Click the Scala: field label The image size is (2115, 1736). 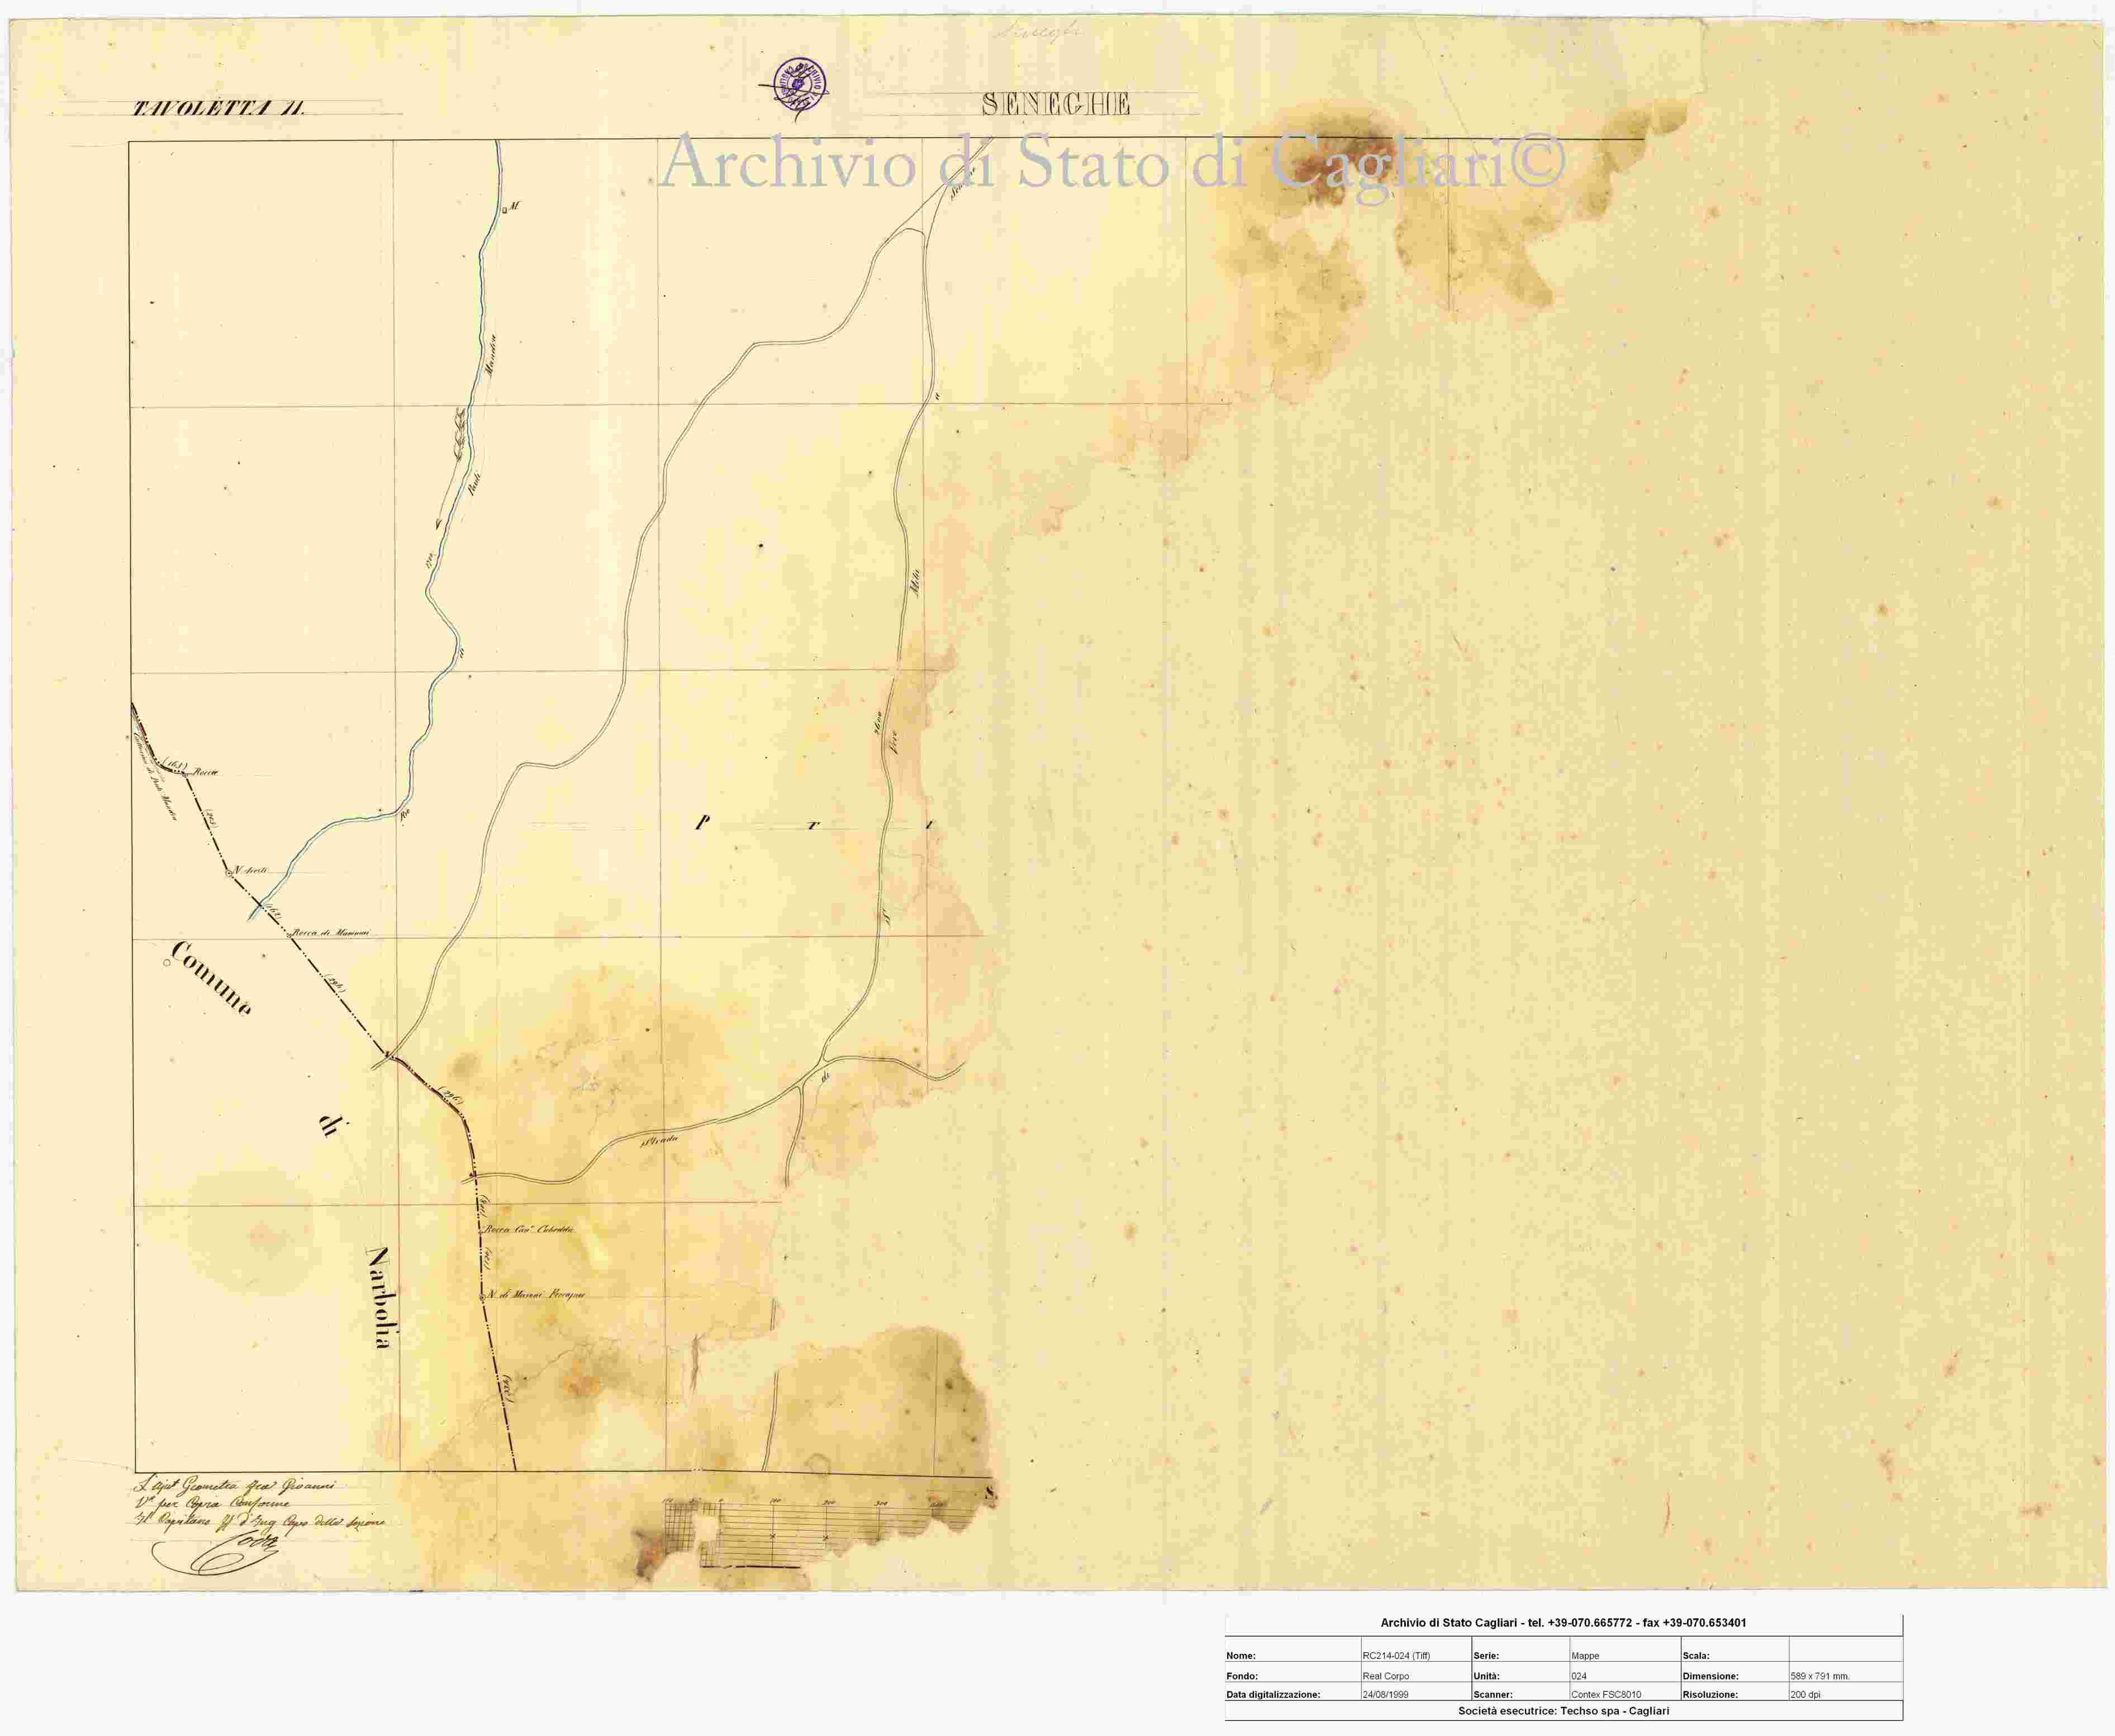[x=1696, y=1656]
